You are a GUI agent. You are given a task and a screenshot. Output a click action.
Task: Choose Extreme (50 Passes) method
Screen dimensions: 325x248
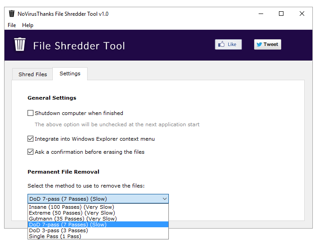click(x=98, y=213)
